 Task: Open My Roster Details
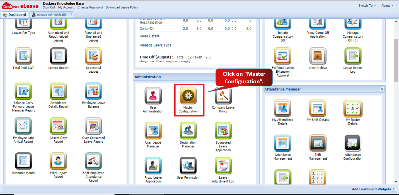353,109
